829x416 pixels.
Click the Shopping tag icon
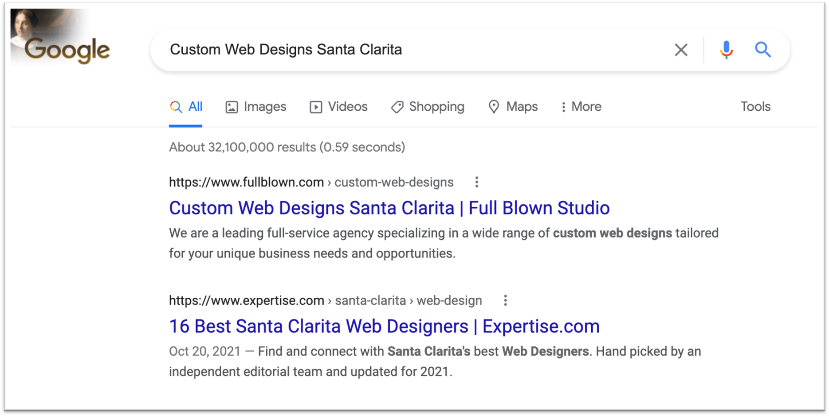click(x=397, y=107)
